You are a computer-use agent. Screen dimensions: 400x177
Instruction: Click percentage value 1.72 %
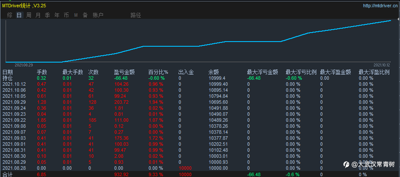click(156, 138)
